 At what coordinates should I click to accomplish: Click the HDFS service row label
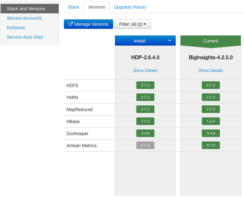pyautogui.click(x=72, y=85)
